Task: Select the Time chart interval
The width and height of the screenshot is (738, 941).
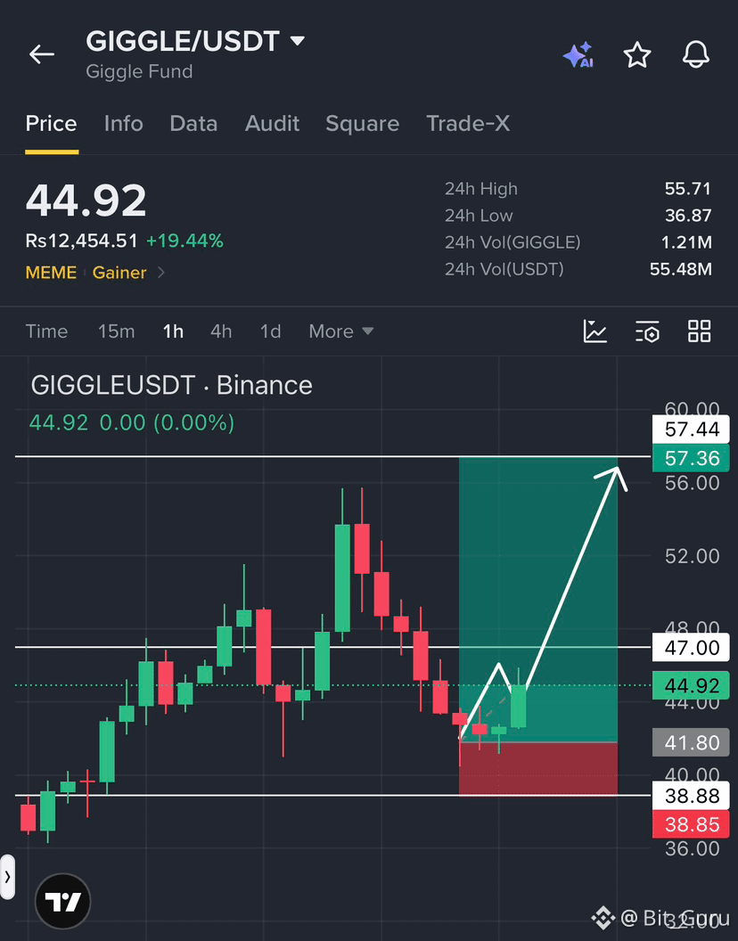Action: 46,331
